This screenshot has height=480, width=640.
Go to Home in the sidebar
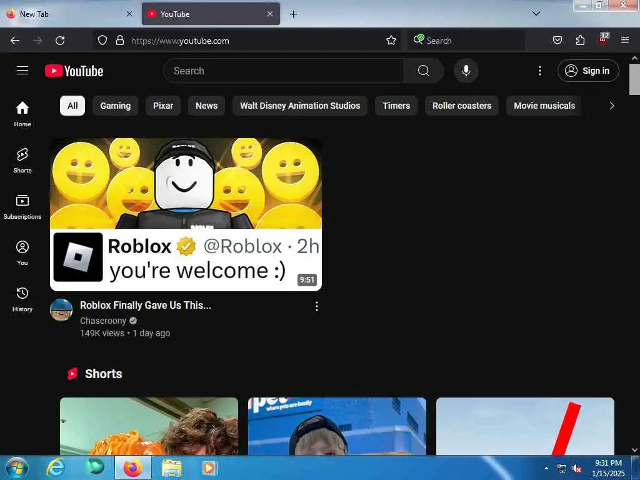(x=22, y=114)
